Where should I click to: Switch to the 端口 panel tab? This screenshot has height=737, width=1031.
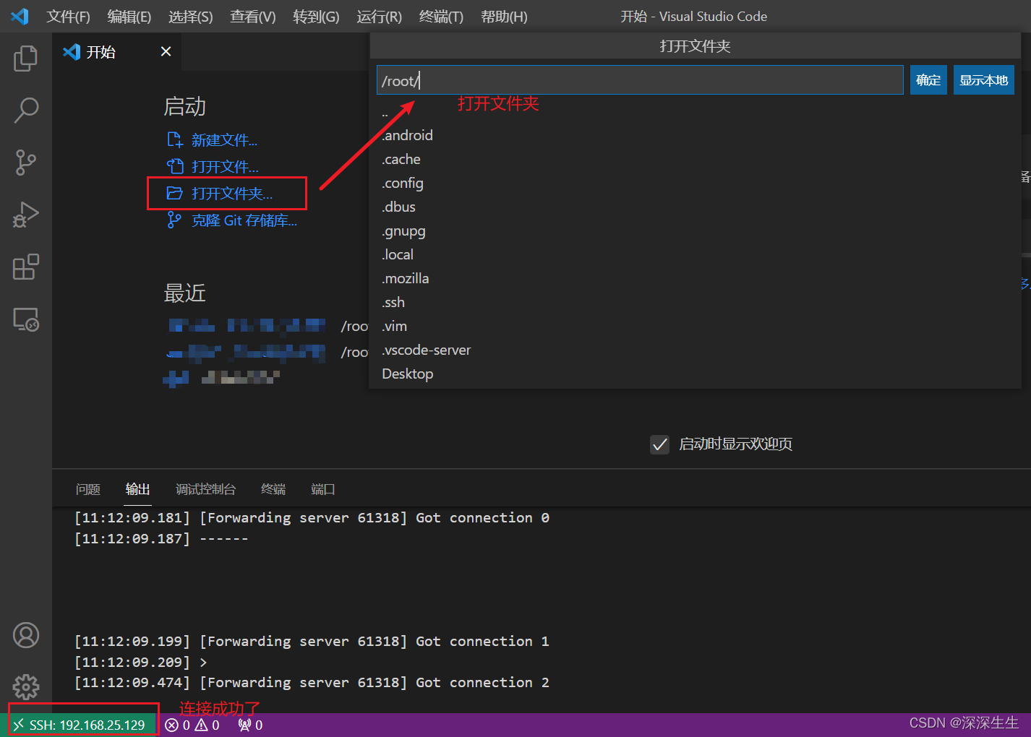tap(322, 489)
